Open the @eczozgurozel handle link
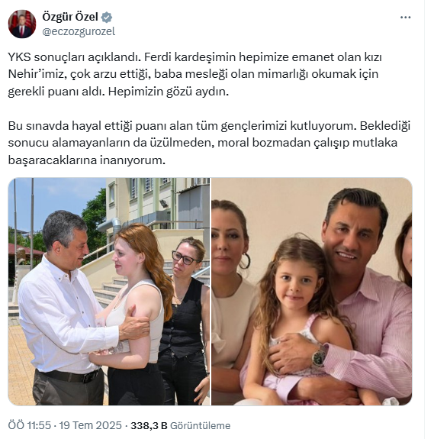The height and width of the screenshot is (439, 434). click(x=79, y=31)
